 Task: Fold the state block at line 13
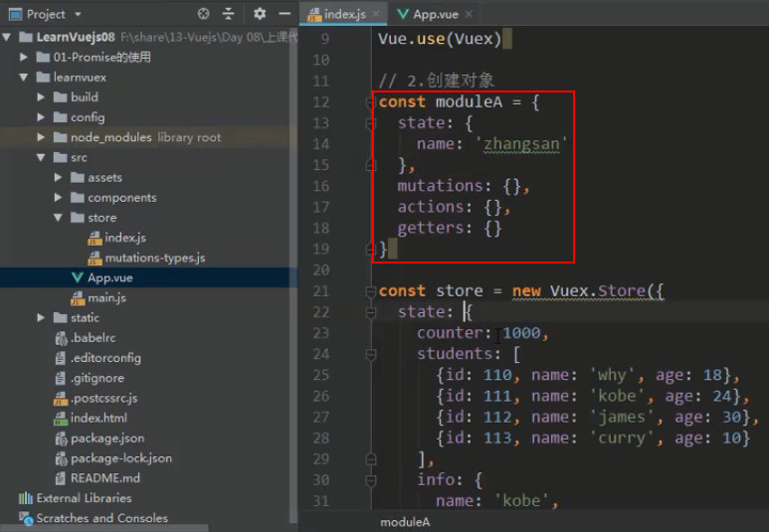click(x=371, y=123)
